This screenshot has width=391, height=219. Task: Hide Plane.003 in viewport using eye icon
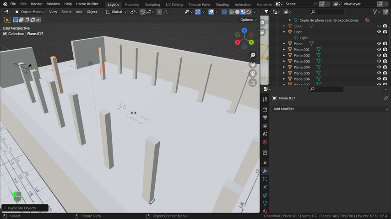pyautogui.click(x=379, y=61)
